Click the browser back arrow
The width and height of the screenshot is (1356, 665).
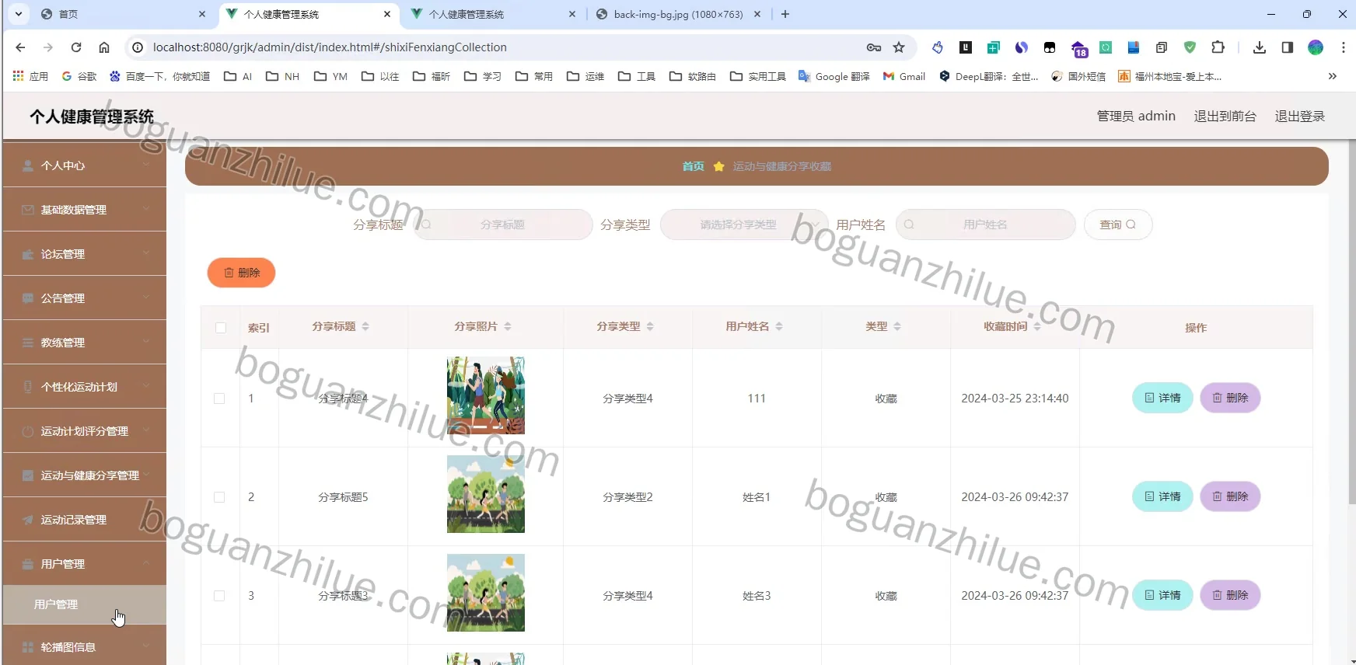coord(20,47)
